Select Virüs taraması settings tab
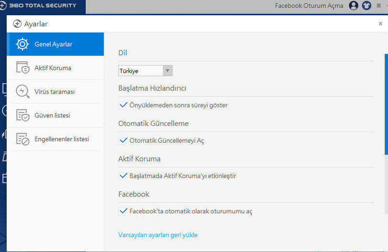Screen dimensions: 388x252 (55, 92)
